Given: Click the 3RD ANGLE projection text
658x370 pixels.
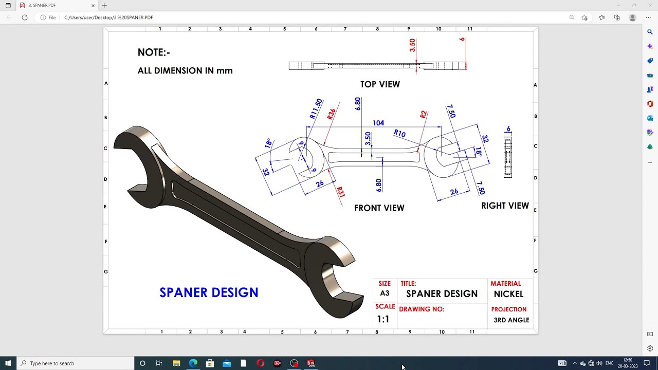Looking at the screenshot, I should pos(511,320).
